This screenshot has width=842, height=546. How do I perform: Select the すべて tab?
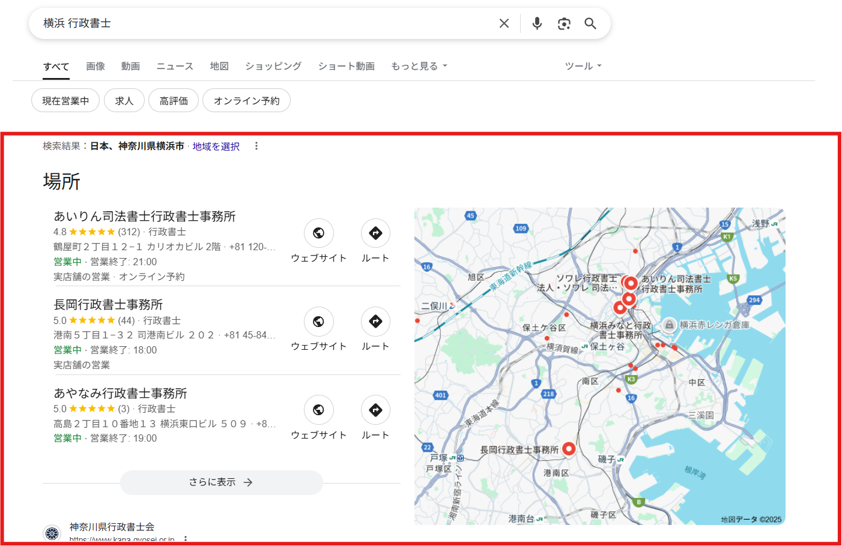tap(56, 67)
